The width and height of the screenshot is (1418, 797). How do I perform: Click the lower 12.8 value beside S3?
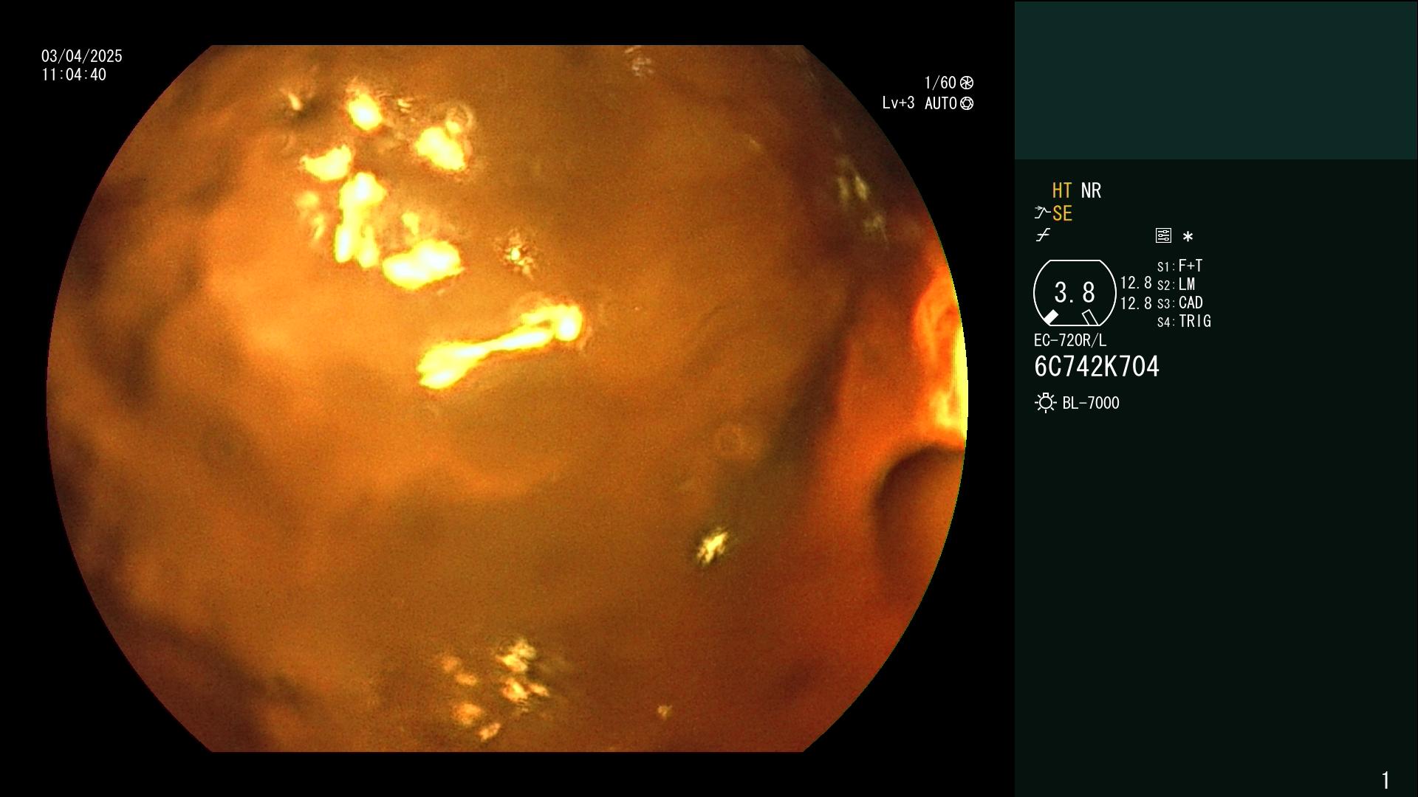click(x=1136, y=303)
